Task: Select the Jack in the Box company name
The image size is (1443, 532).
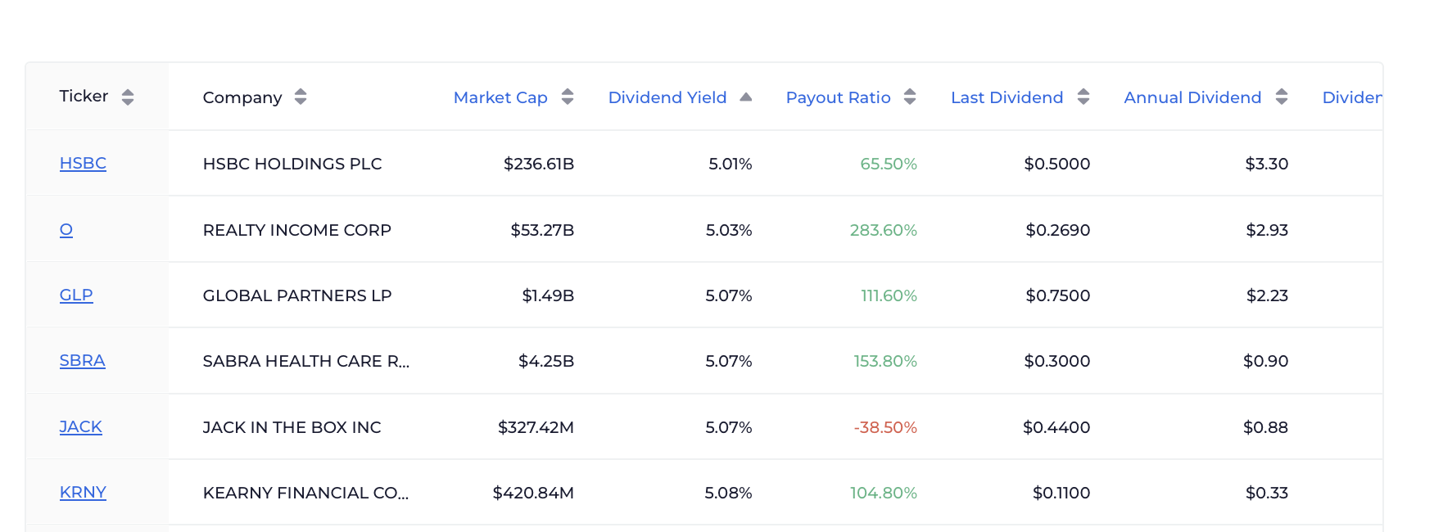Action: point(292,427)
